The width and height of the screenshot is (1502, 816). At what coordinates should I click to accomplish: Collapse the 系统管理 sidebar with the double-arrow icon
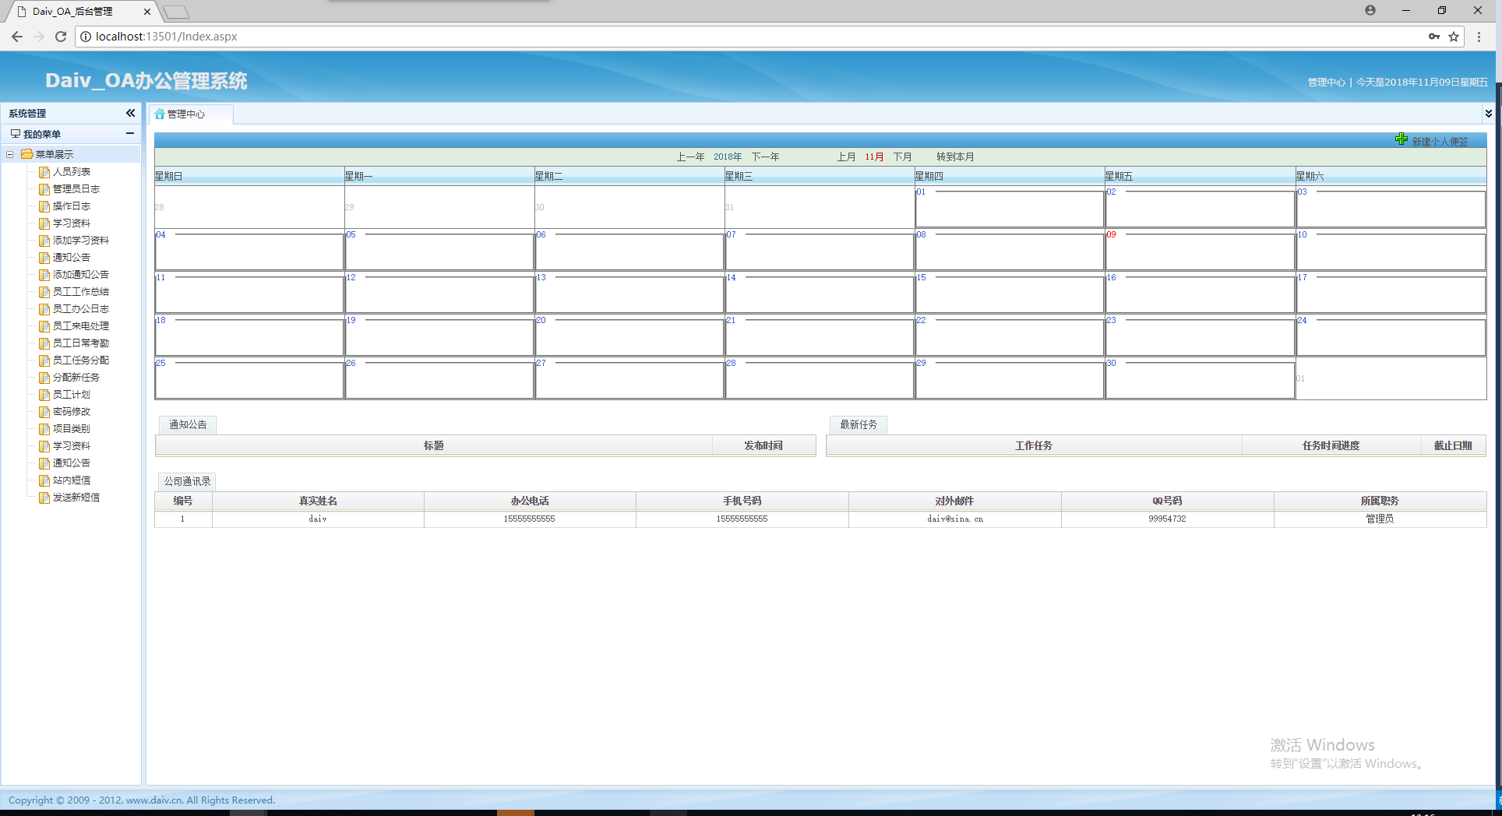130,113
